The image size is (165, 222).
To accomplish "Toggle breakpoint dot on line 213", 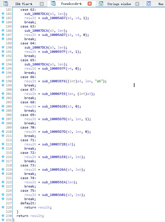I will pyautogui.click(x=3, y=144).
